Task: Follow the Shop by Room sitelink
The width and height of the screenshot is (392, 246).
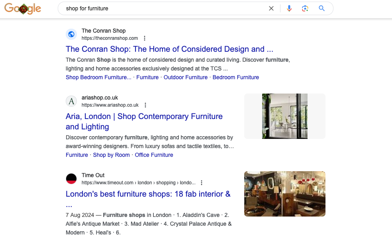Action: tap(111, 155)
